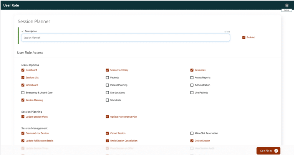Uncheck the Dashboard menu option
The width and height of the screenshot is (295, 156).
click(x=23, y=70)
